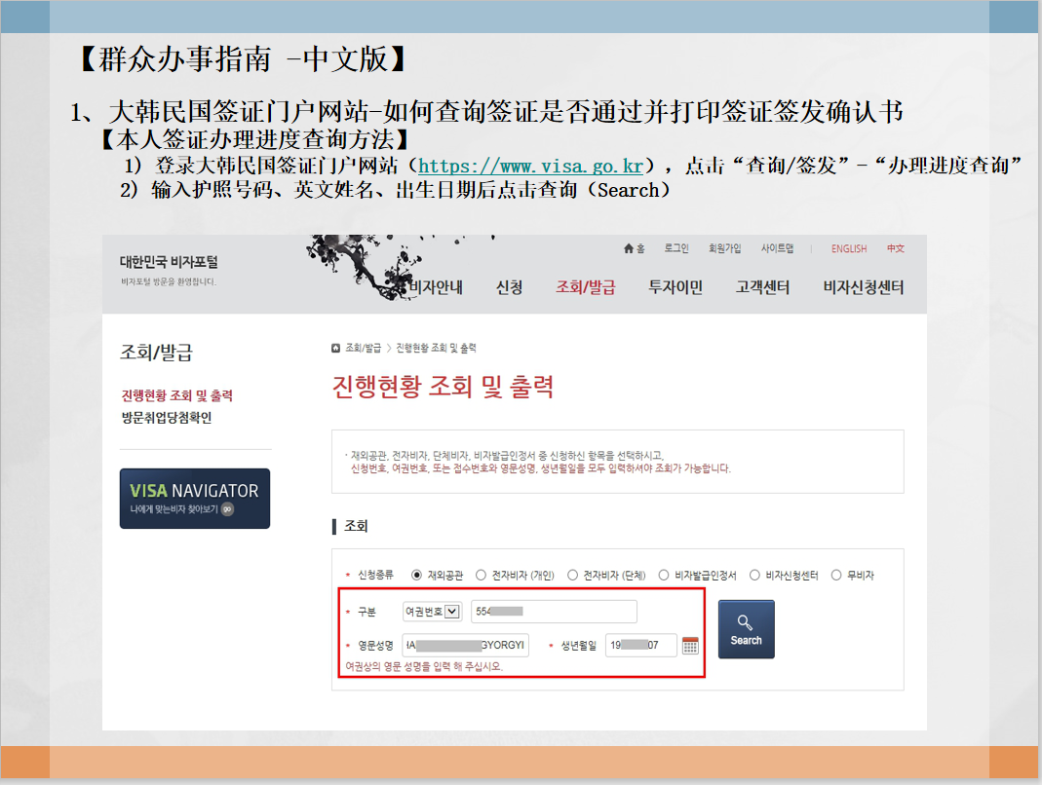Click the Search magnifier button
The image size is (1042, 785).
pos(746,629)
